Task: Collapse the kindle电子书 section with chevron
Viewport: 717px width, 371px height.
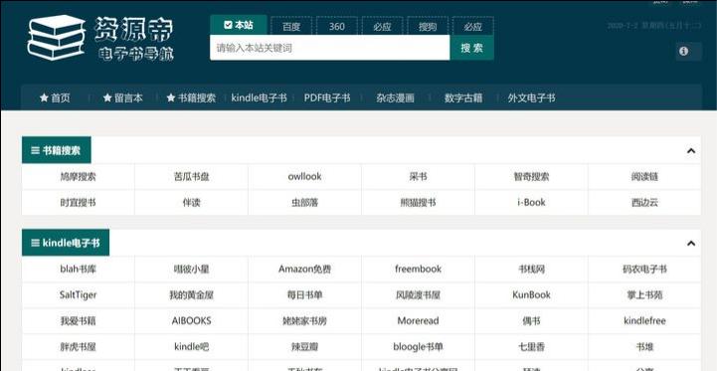Action: click(x=691, y=244)
